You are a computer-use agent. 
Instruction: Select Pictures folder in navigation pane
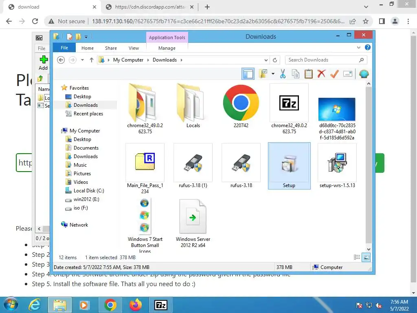82,174
